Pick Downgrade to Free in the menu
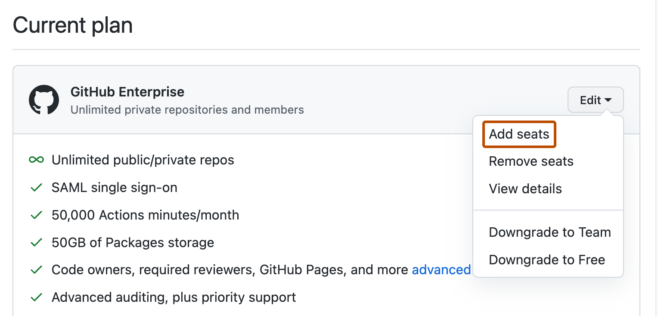This screenshot has height=316, width=658. [x=546, y=260]
